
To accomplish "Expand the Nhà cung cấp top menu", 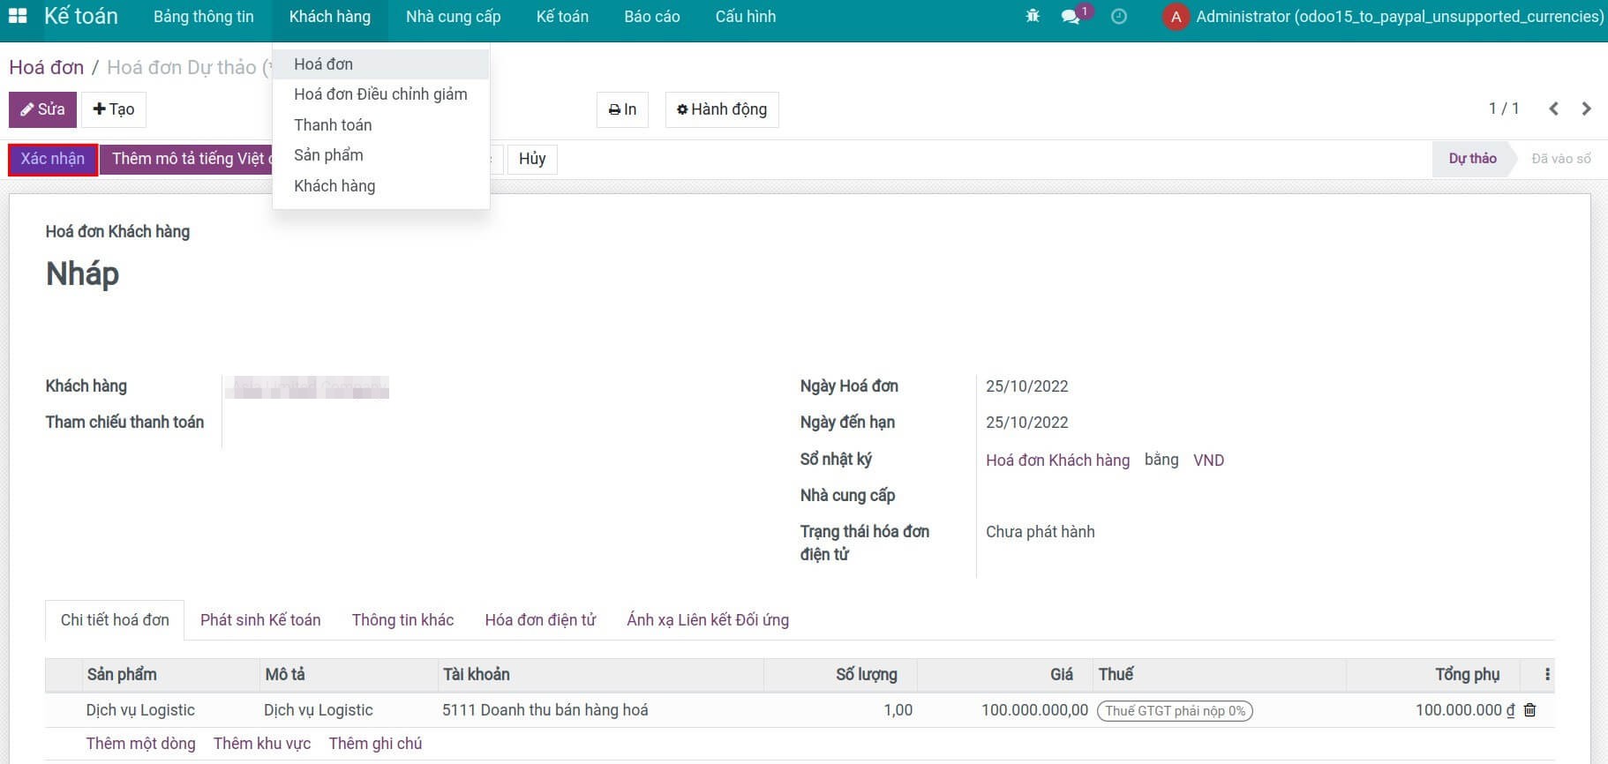I will coord(453,17).
